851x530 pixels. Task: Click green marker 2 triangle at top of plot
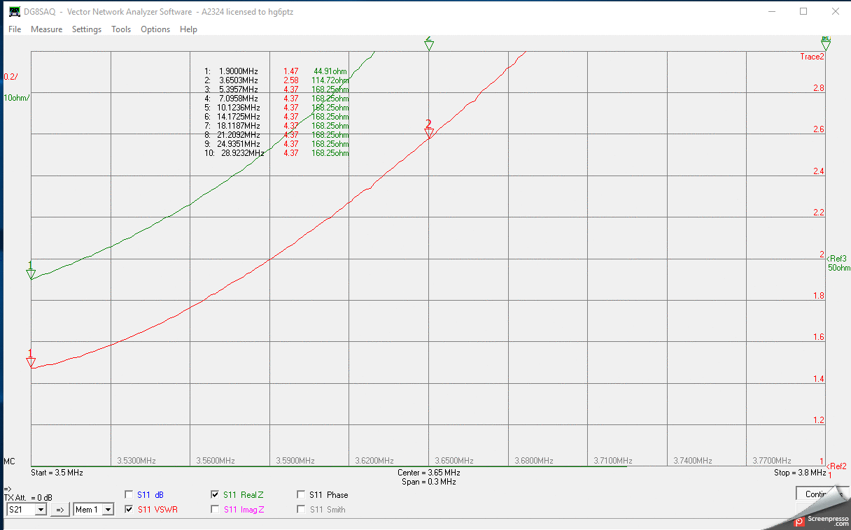pos(429,45)
